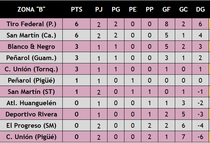Select the San Martín (ST) row label
The image size is (210, 143).
point(32,92)
